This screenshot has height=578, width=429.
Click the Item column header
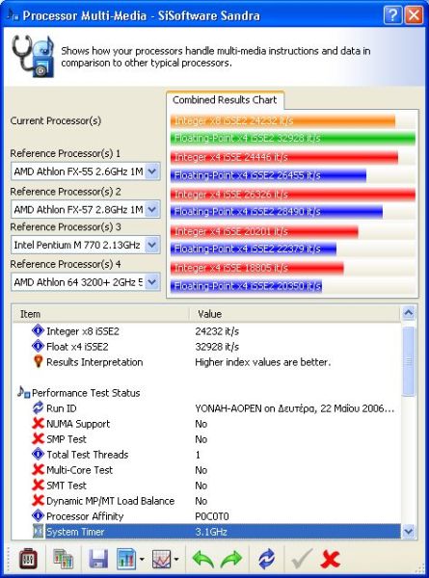coord(100,314)
